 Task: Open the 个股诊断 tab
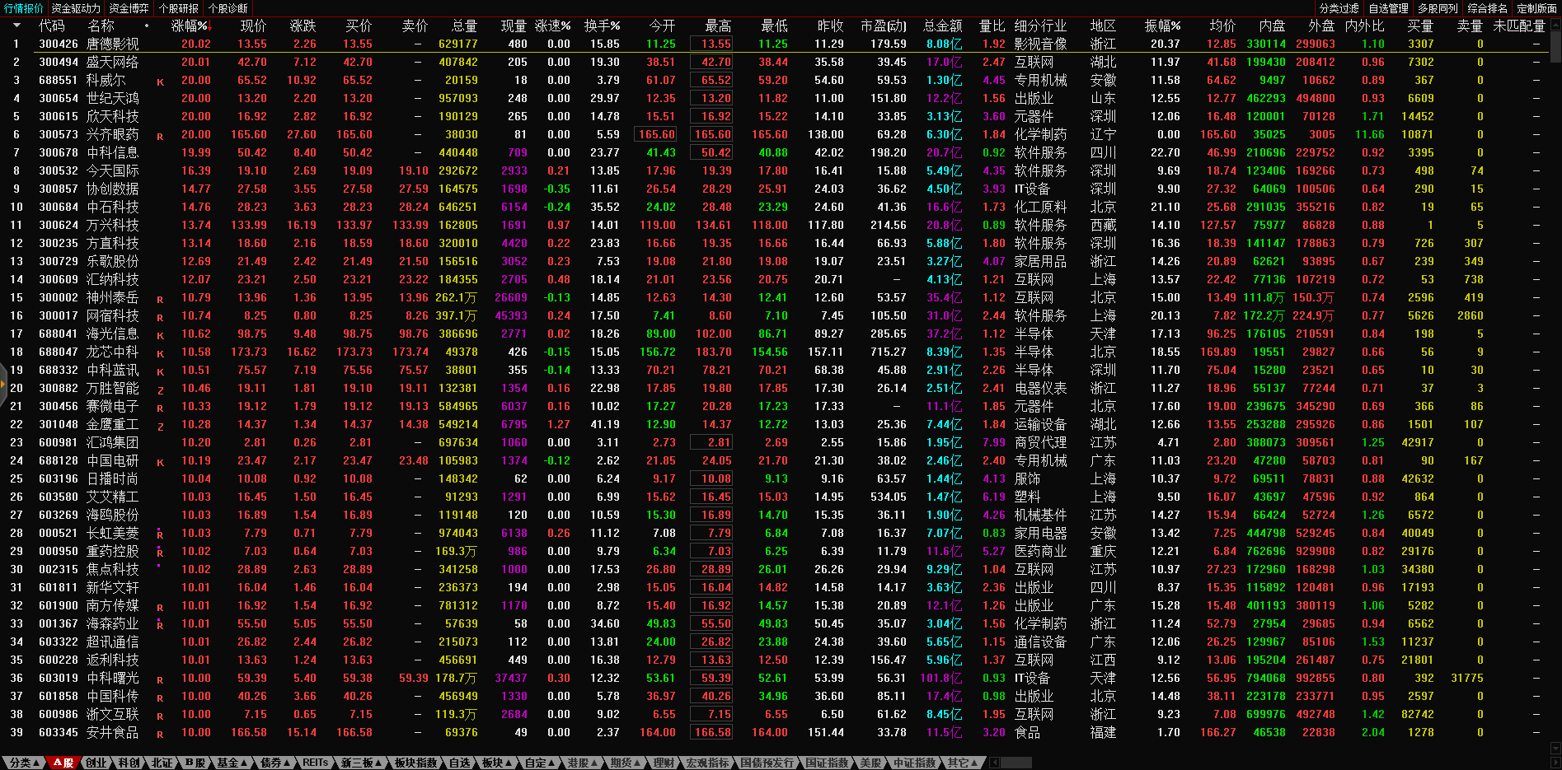[227, 8]
